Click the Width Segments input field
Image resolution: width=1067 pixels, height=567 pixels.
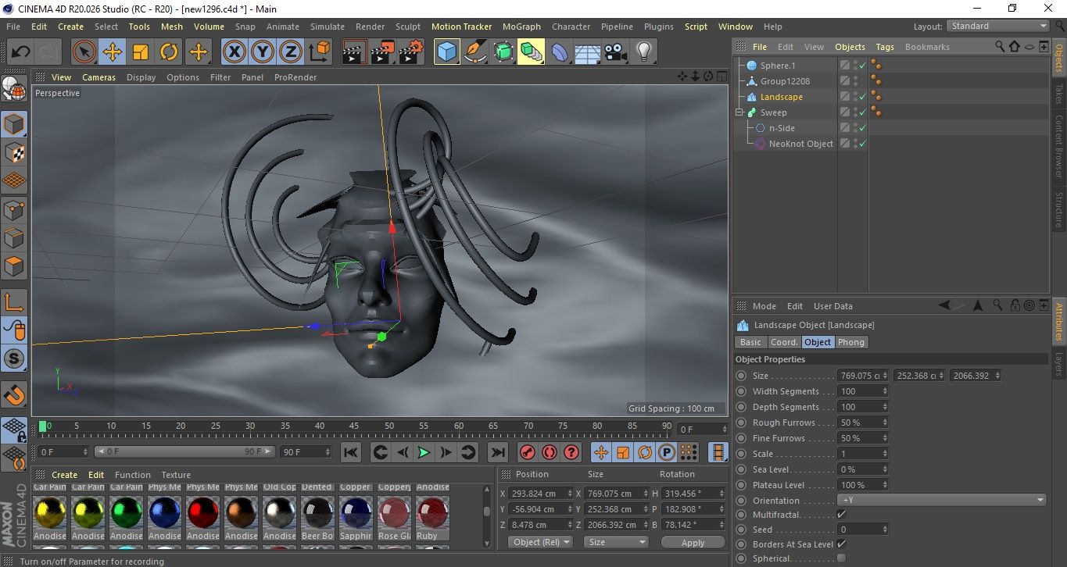[x=863, y=391]
